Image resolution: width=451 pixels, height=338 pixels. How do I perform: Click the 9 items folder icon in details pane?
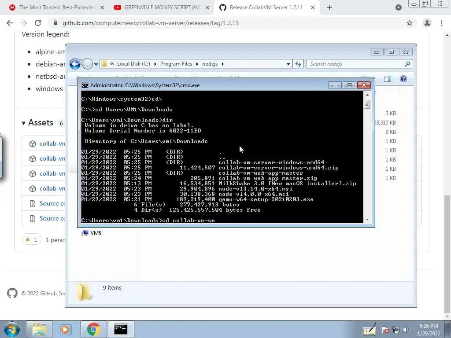click(x=84, y=292)
